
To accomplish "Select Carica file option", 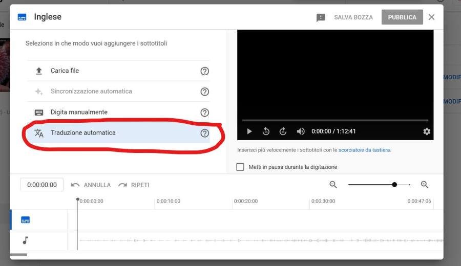I will pyautogui.click(x=65, y=71).
